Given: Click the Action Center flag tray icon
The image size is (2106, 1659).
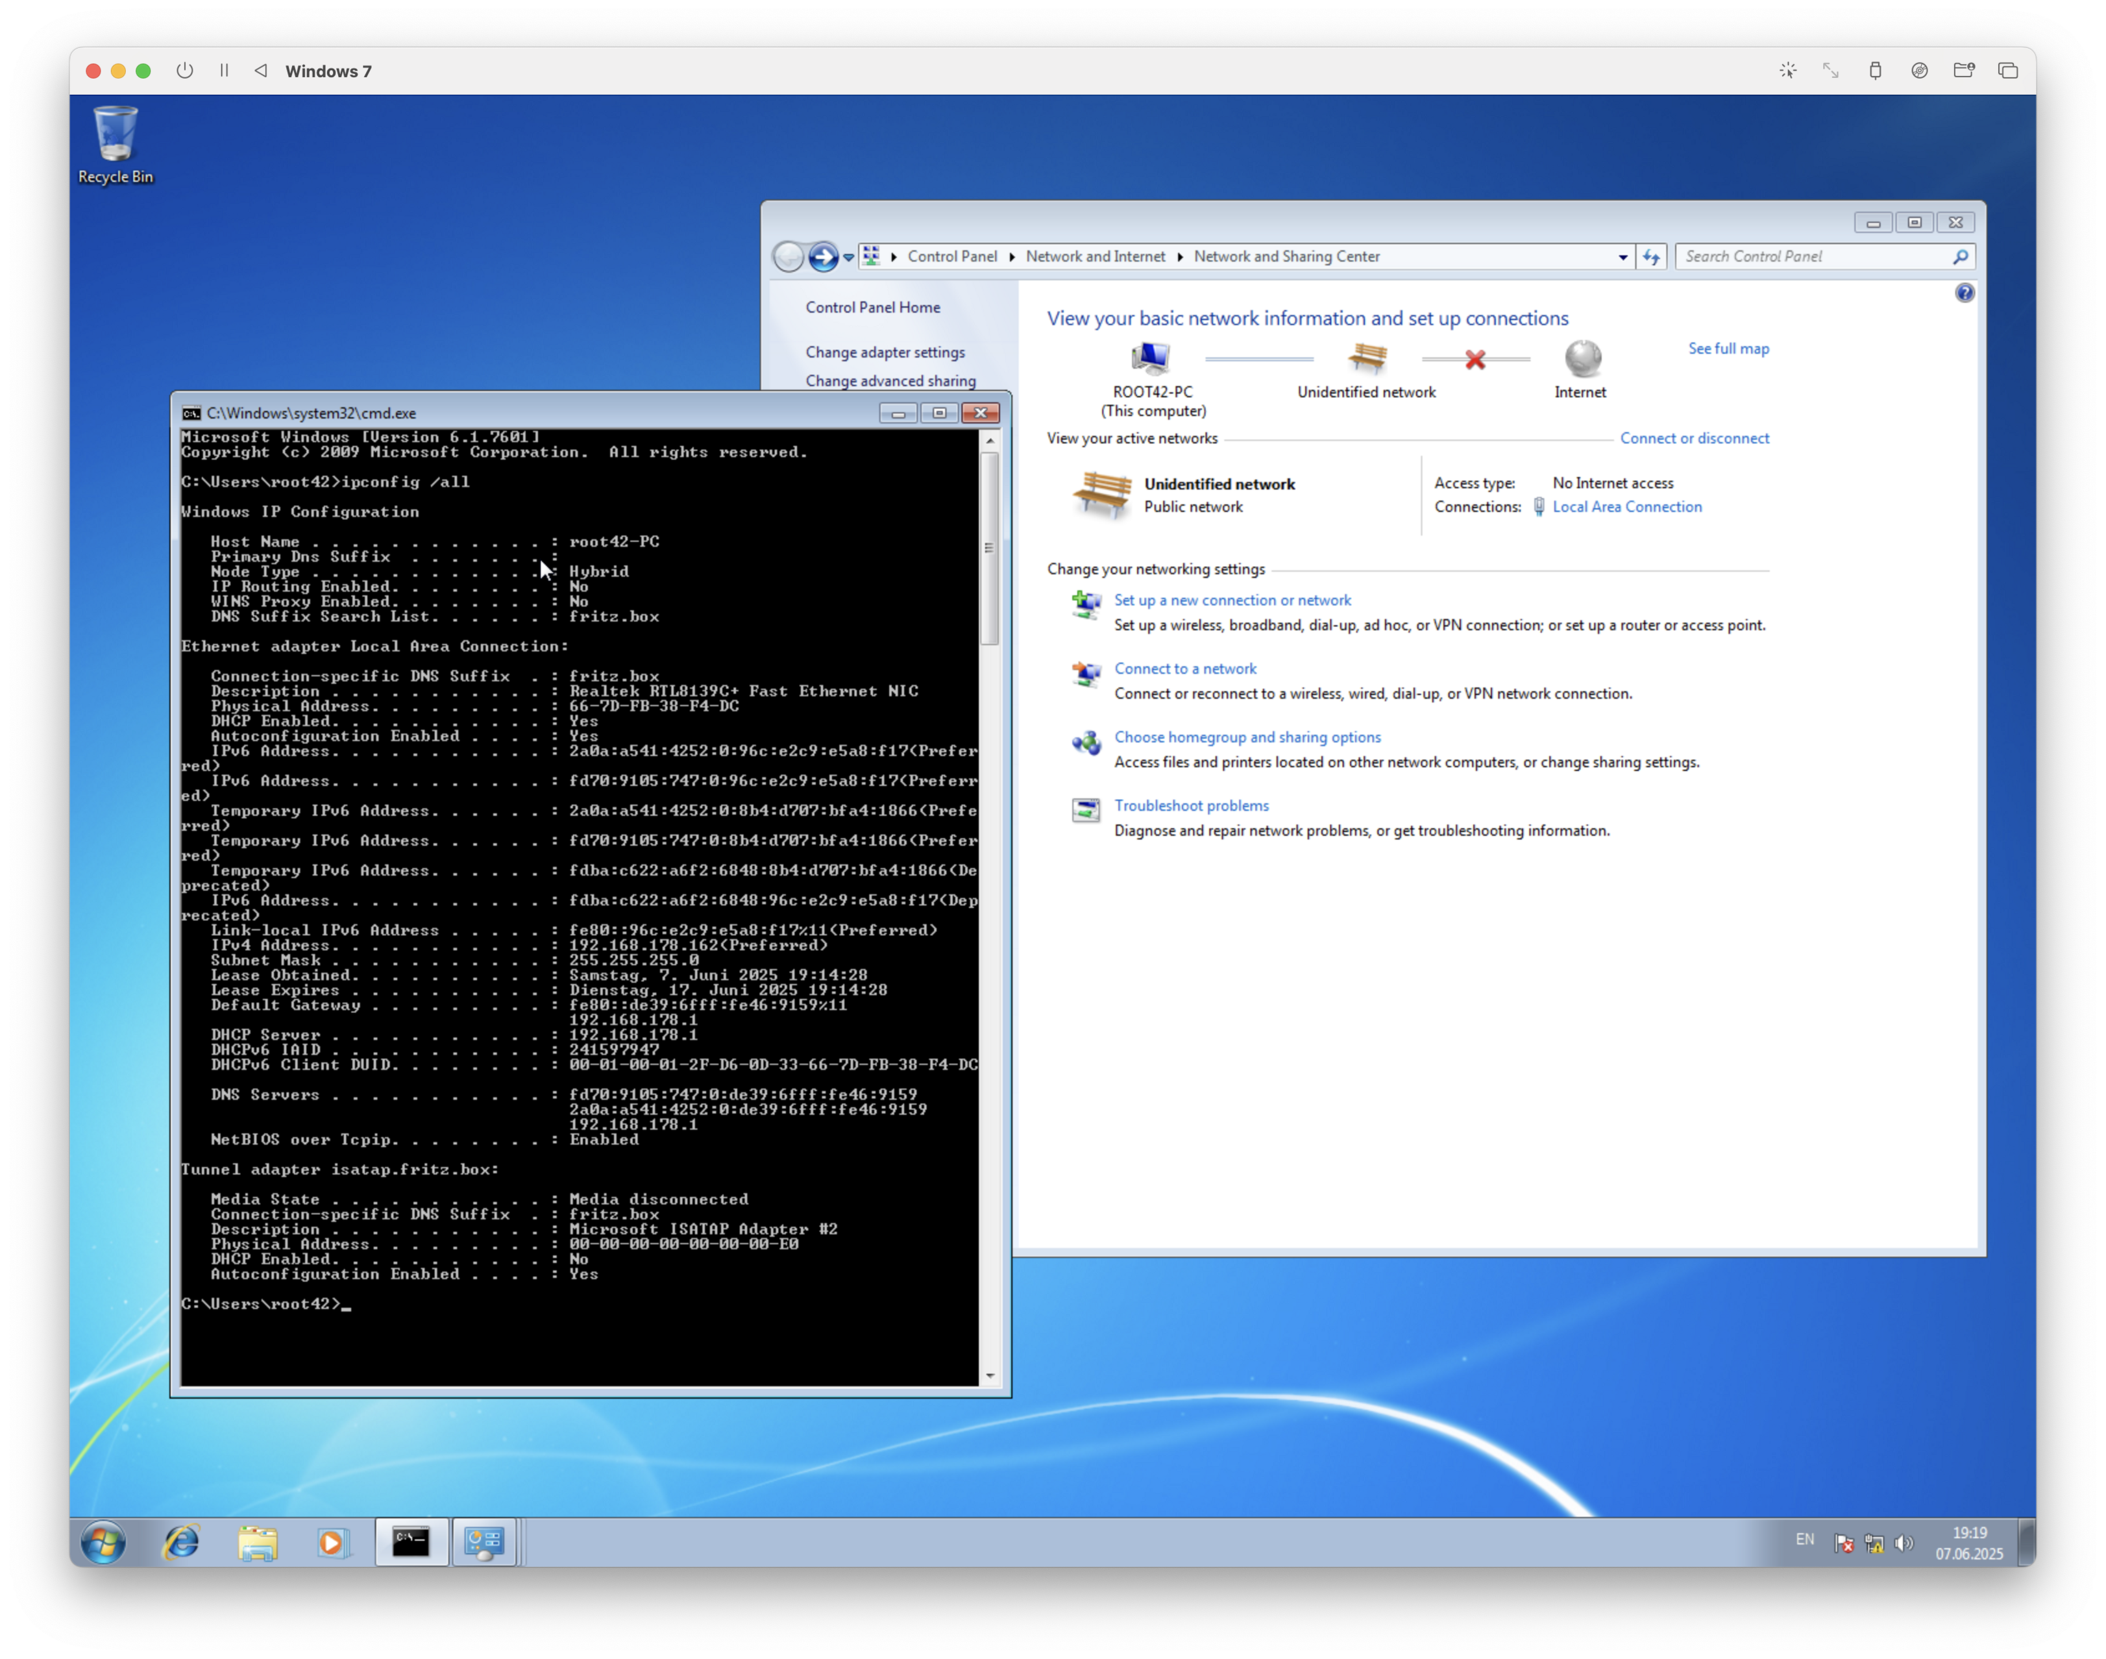Looking at the screenshot, I should coord(1843,1543).
